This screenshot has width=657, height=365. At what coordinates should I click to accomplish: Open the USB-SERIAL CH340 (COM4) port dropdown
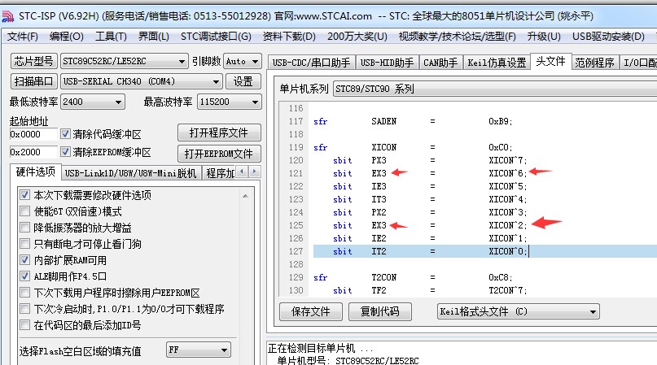point(141,81)
